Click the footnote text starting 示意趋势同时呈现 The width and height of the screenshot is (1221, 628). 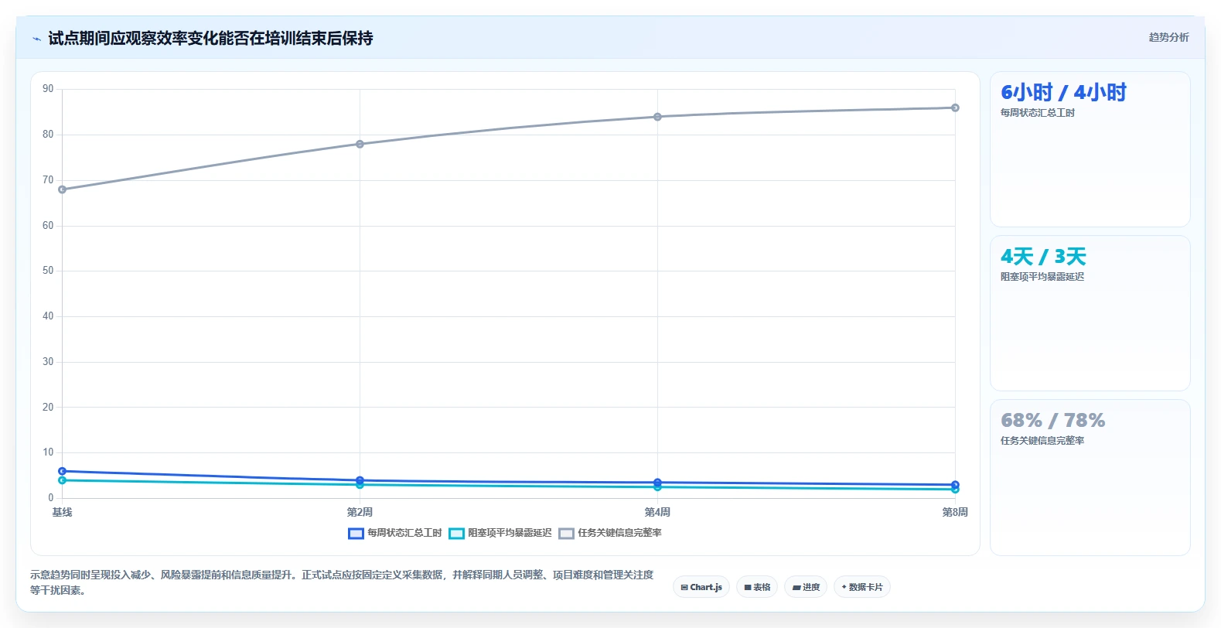pos(342,582)
